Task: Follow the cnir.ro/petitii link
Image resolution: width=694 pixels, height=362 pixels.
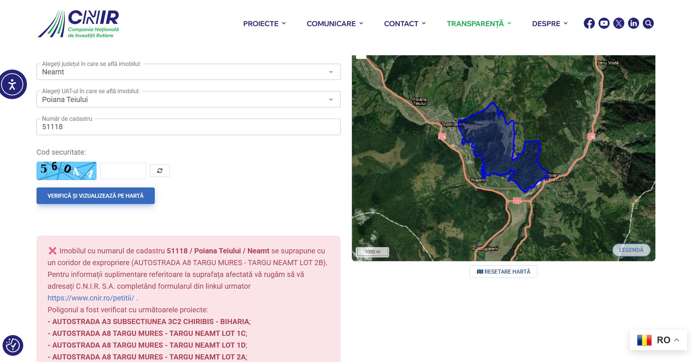Action: pyautogui.click(x=91, y=298)
